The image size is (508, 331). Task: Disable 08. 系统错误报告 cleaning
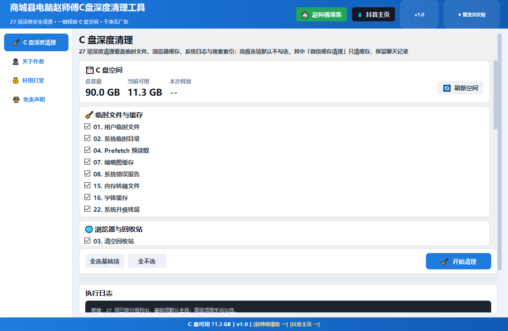pos(87,174)
